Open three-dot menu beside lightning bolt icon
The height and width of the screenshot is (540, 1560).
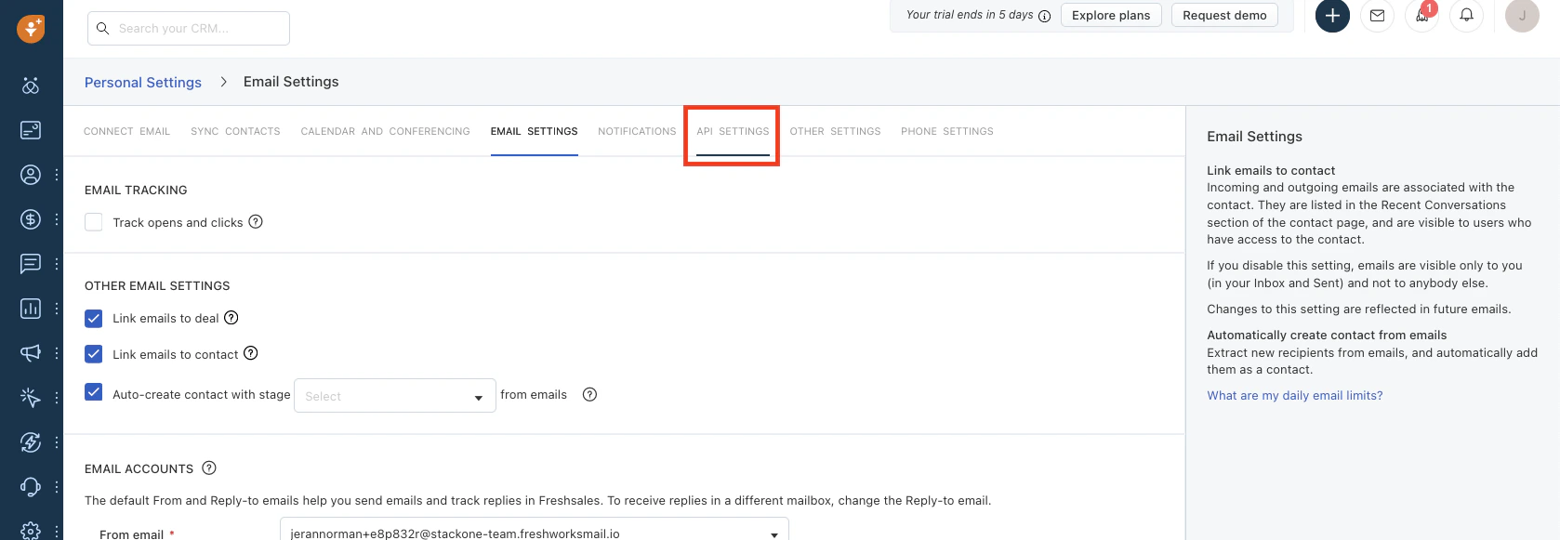pyautogui.click(x=57, y=442)
